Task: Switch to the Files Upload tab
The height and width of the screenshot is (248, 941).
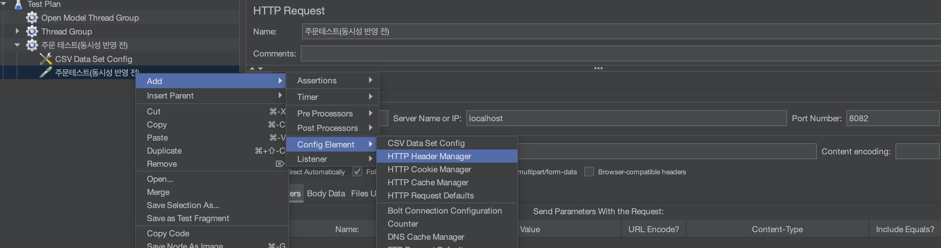Action: point(364,194)
